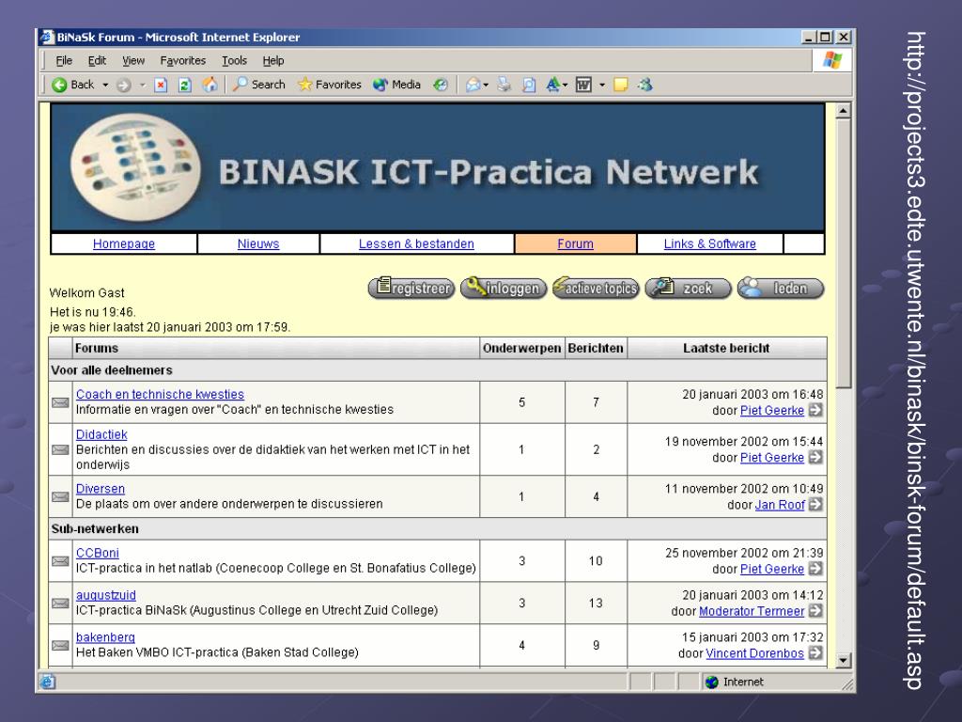Click the registreer button
Screen dimensions: 962x722
[x=411, y=288]
